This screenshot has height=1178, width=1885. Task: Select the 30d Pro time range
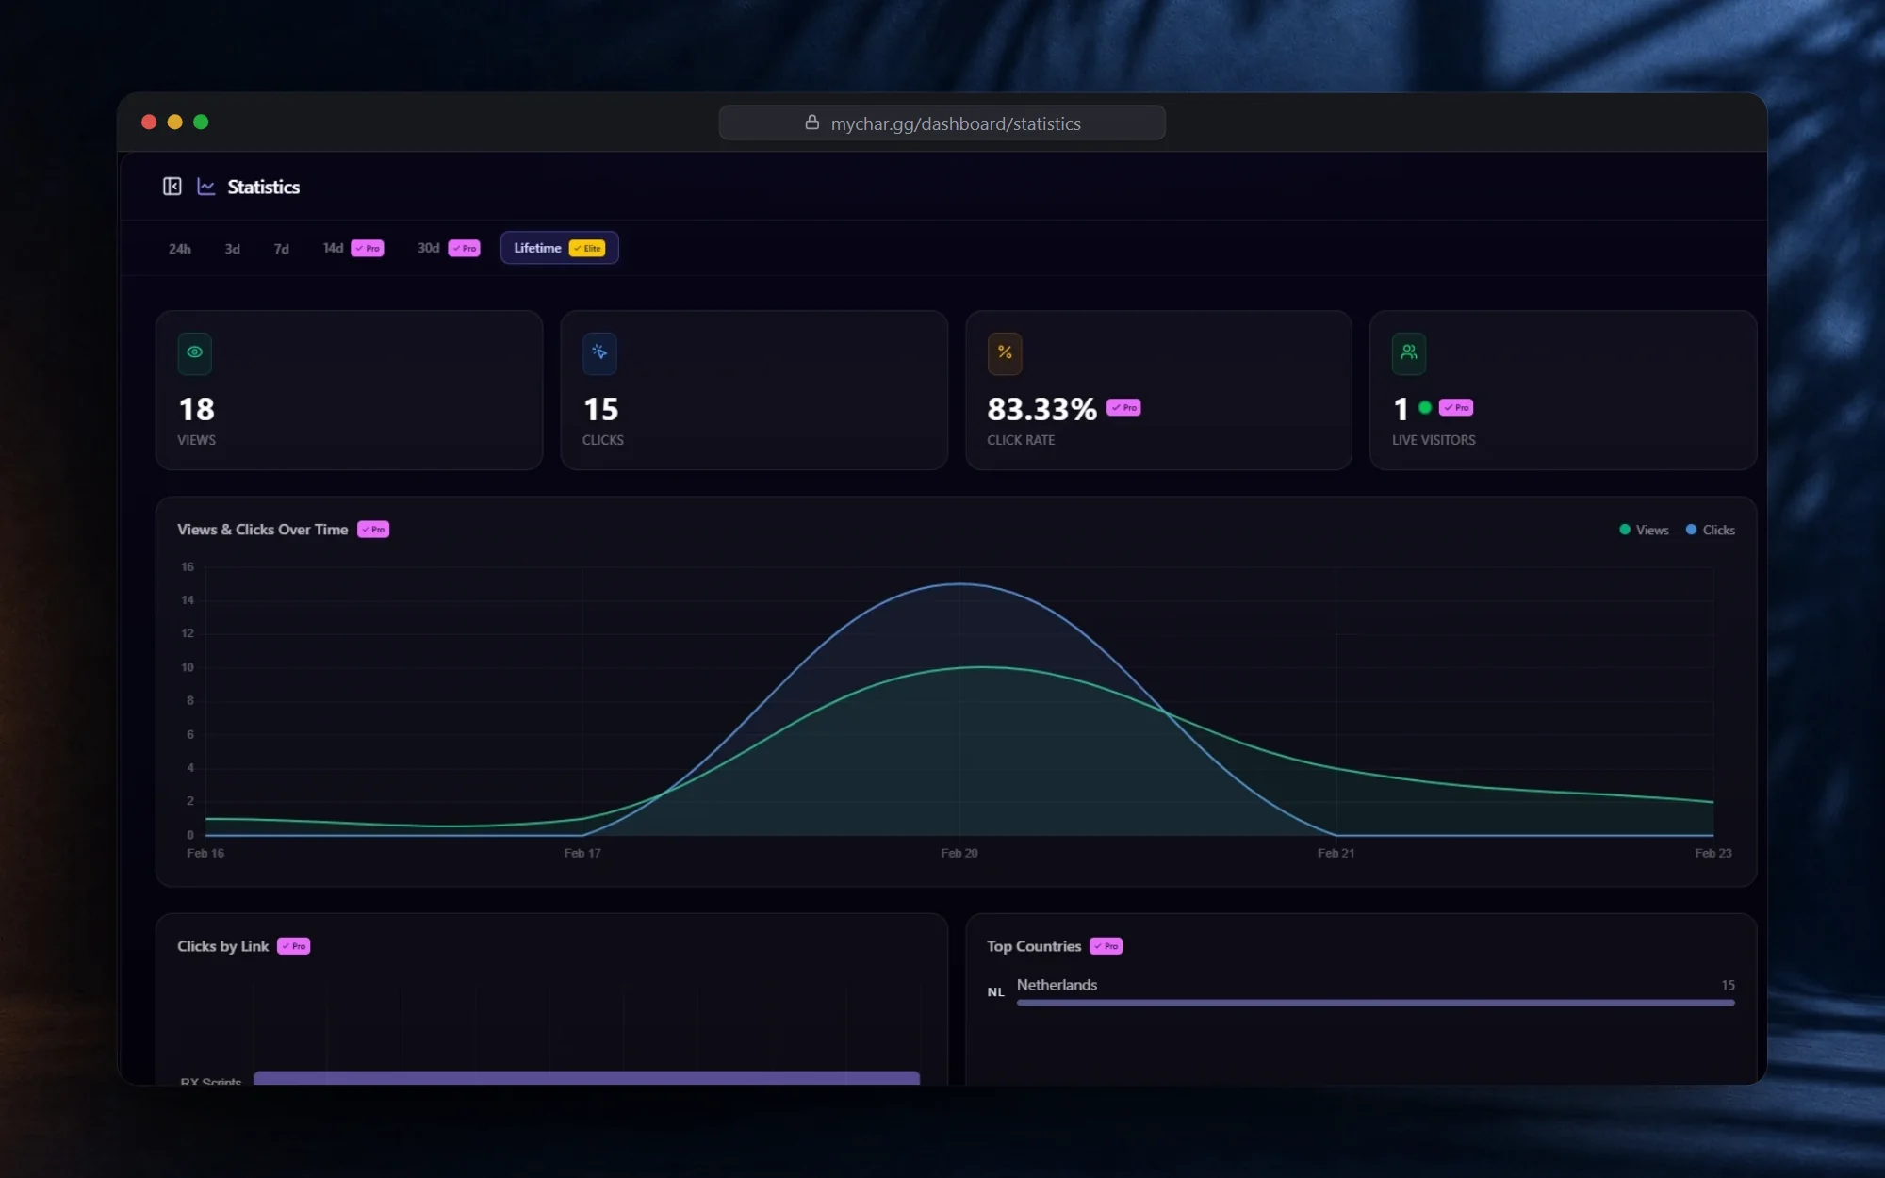(449, 248)
